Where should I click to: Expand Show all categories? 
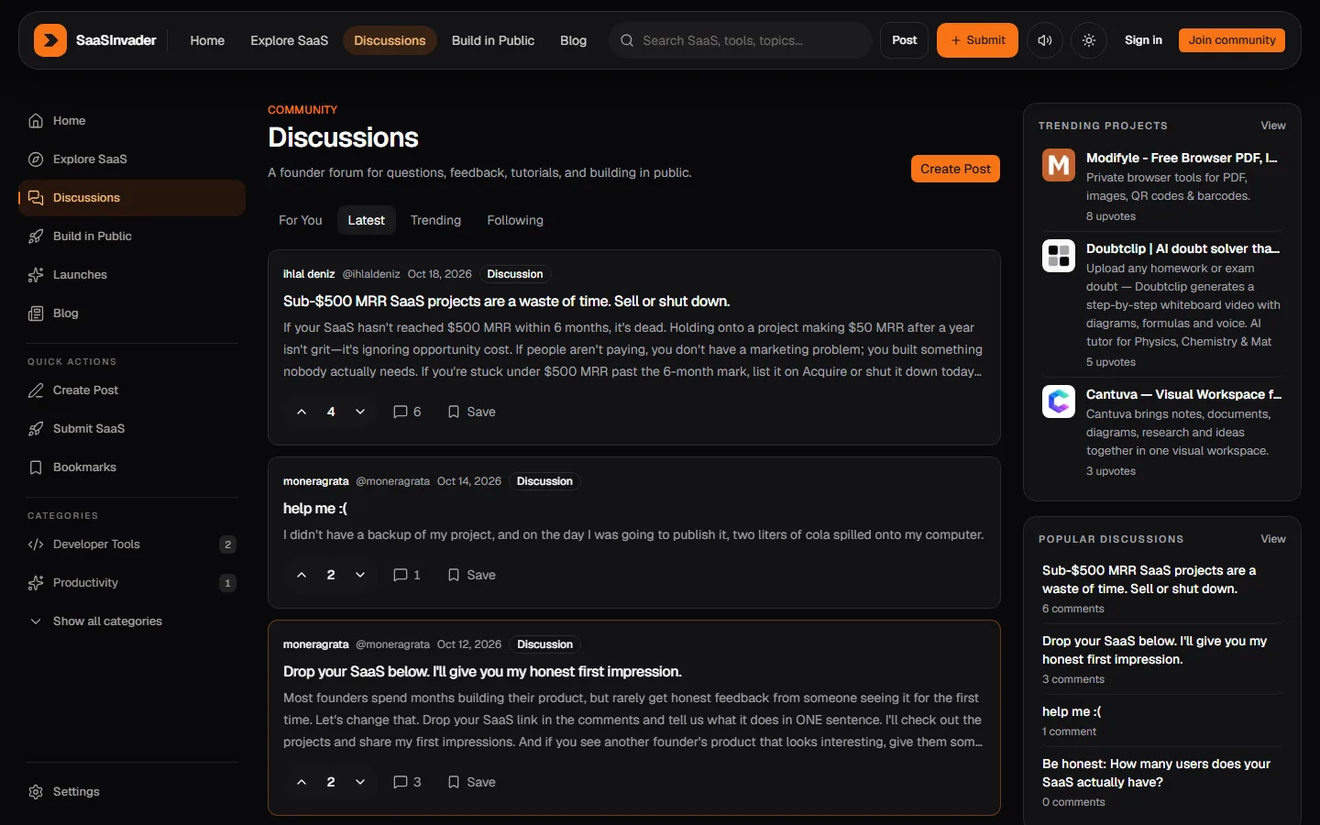[132, 621]
